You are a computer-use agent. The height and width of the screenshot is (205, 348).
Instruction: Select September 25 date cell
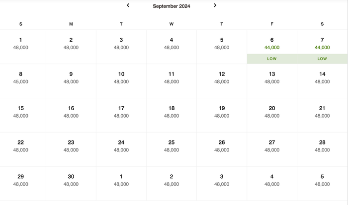click(172, 149)
